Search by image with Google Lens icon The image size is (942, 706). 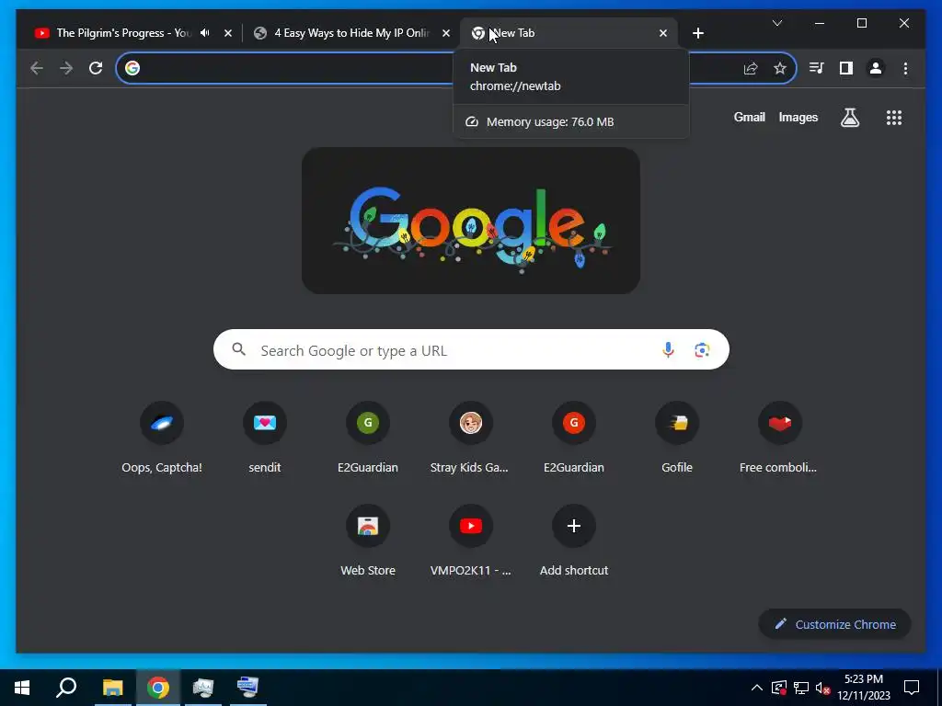pyautogui.click(x=702, y=349)
